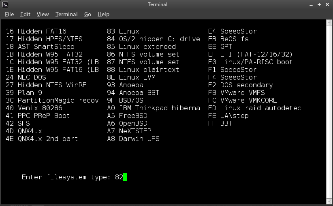
Task: Open the Help menu
Action: pos(103,14)
